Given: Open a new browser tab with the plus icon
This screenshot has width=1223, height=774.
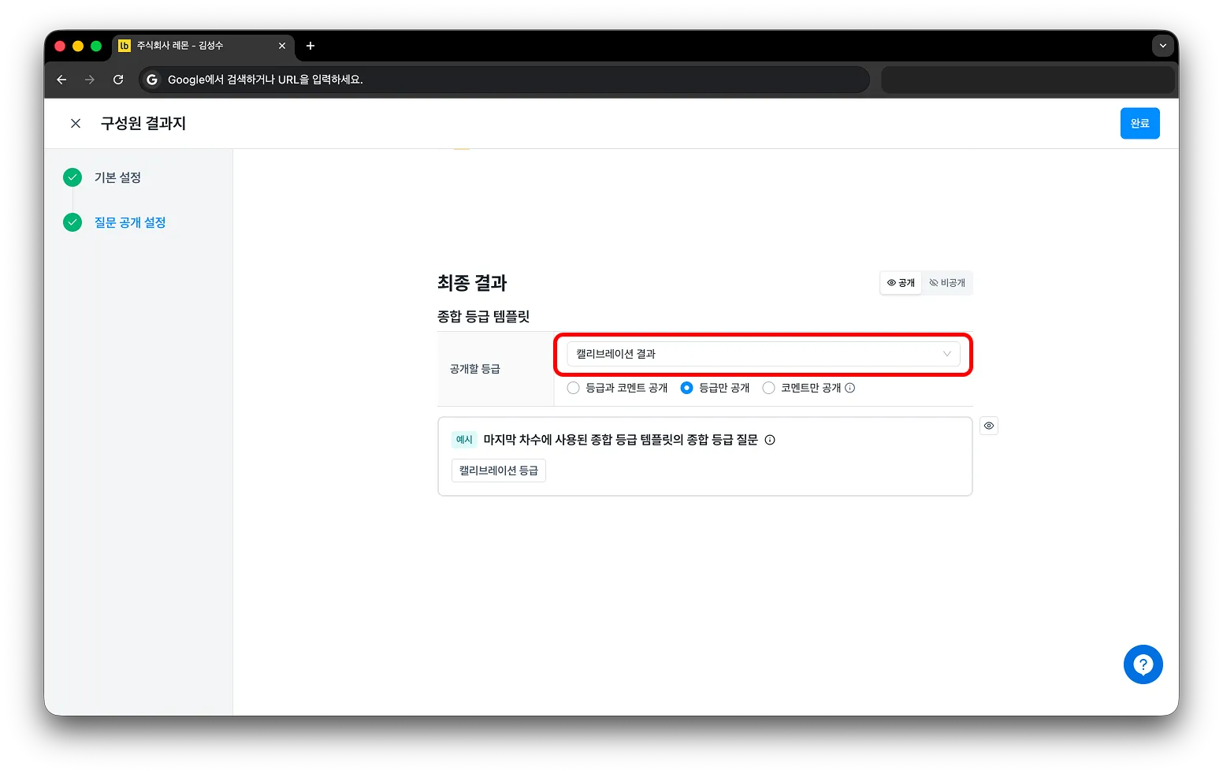Looking at the screenshot, I should (310, 46).
